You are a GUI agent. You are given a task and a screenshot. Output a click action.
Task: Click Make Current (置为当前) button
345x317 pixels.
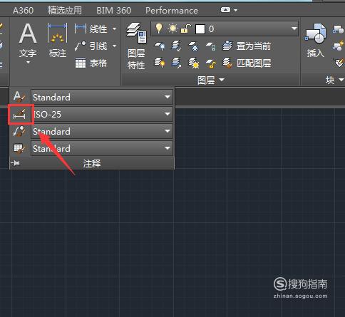pyautogui.click(x=247, y=46)
